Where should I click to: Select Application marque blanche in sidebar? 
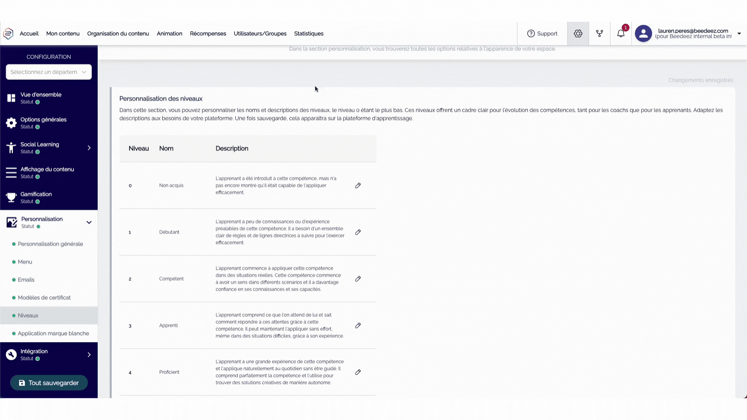point(53,333)
